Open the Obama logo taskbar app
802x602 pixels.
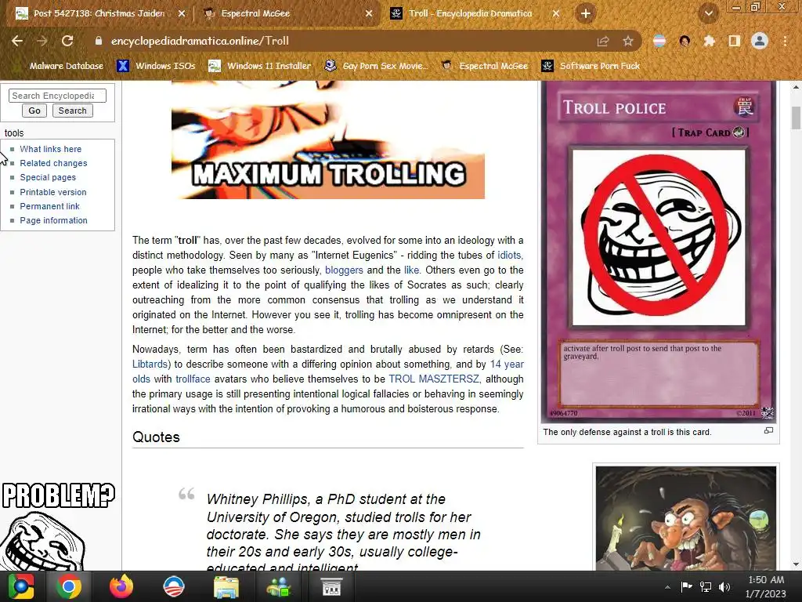click(x=173, y=586)
